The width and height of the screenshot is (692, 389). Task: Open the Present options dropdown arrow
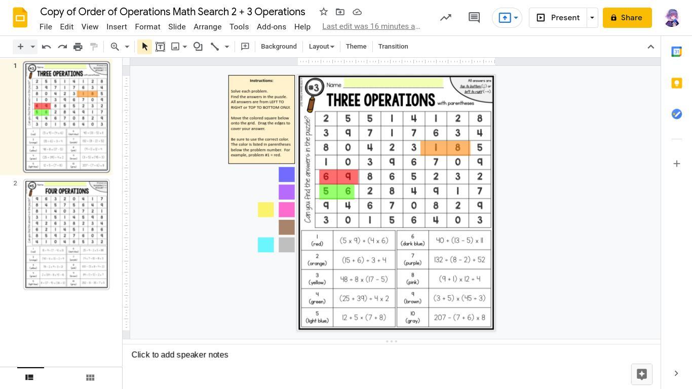592,18
